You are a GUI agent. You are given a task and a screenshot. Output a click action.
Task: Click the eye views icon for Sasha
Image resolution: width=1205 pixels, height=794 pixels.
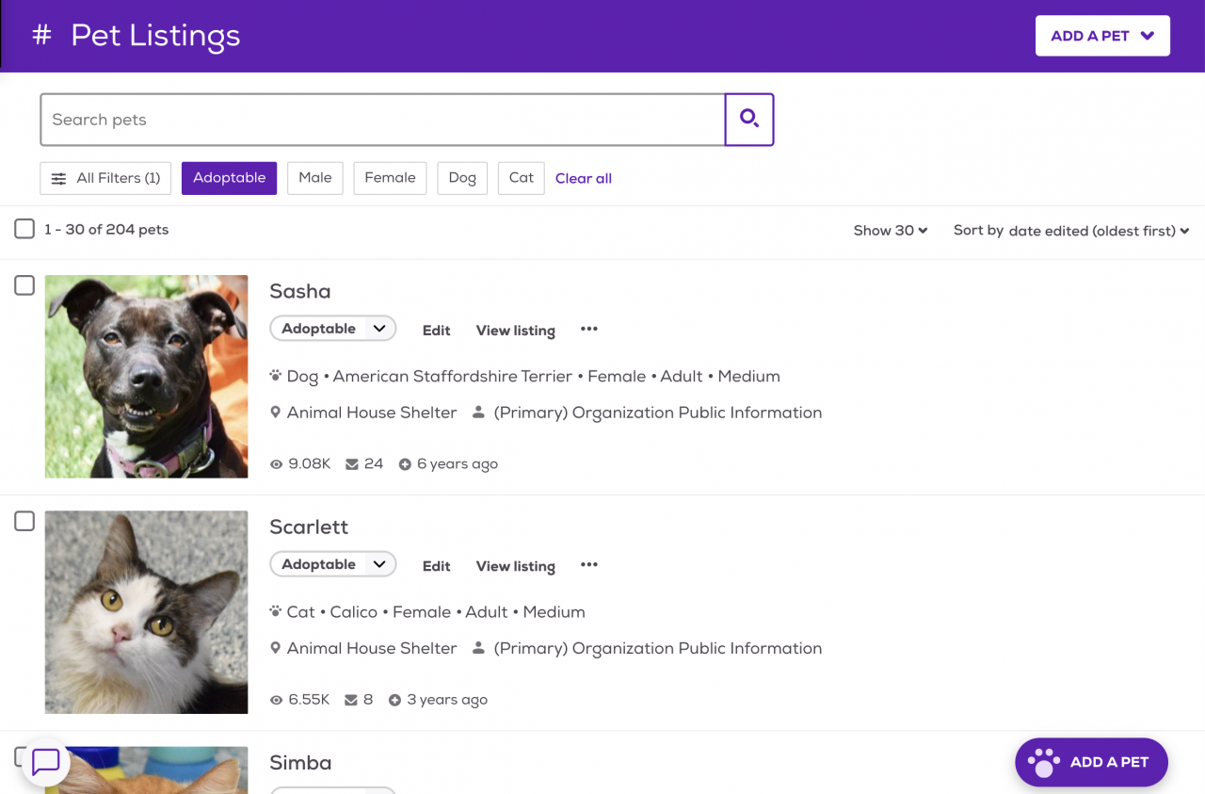click(277, 464)
